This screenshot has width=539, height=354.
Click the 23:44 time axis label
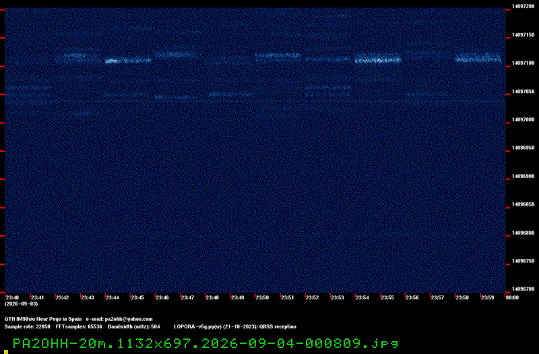pyautogui.click(x=113, y=297)
